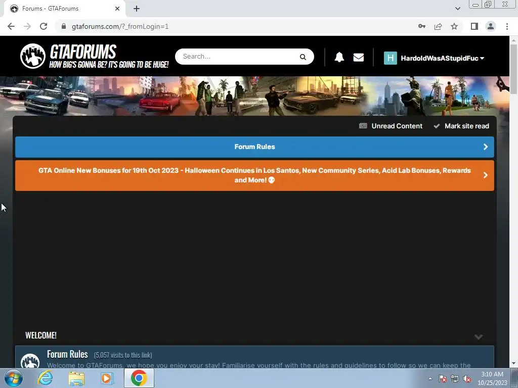Viewport: 518px width, 388px height.
Task: Click the WELCOME! section heading
Action: pyautogui.click(x=41, y=335)
